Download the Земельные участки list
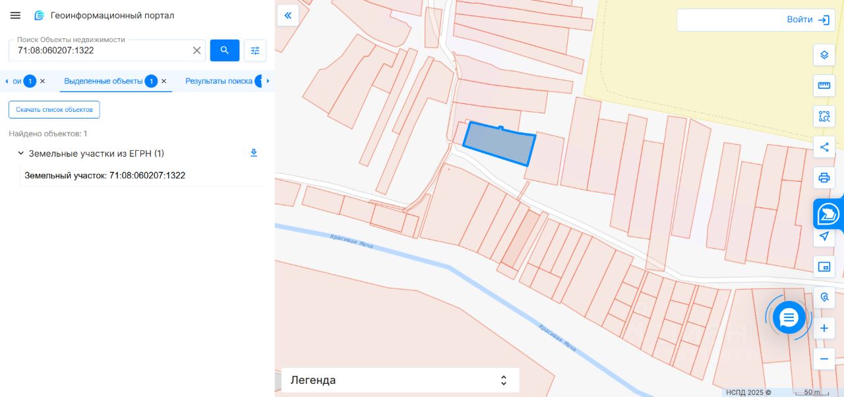This screenshot has height=397, width=844. coord(254,153)
